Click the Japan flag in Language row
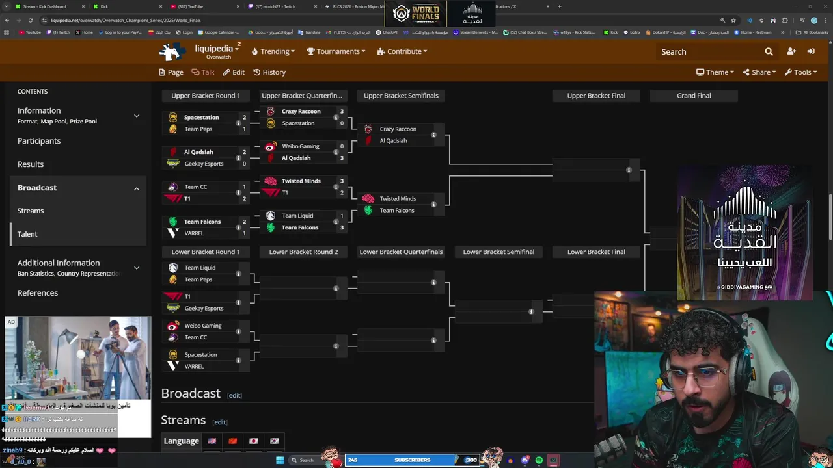 point(254,441)
